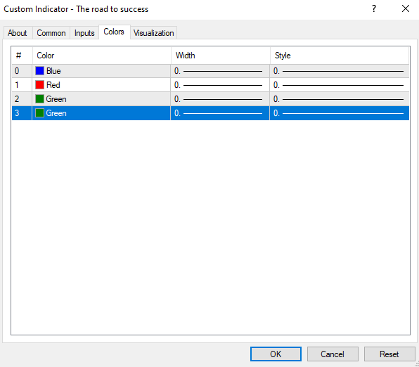419x367 pixels.
Task: Open the Inputs tab
Action: (84, 33)
